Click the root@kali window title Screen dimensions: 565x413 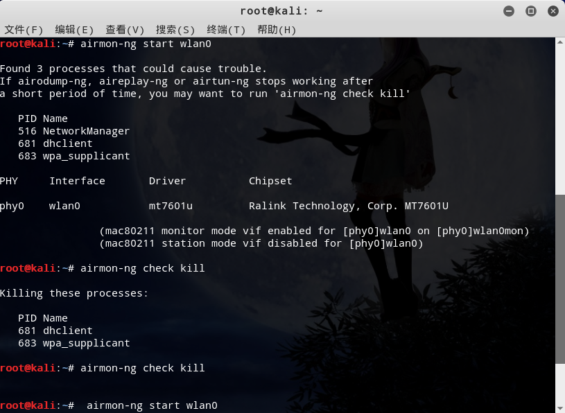click(281, 11)
